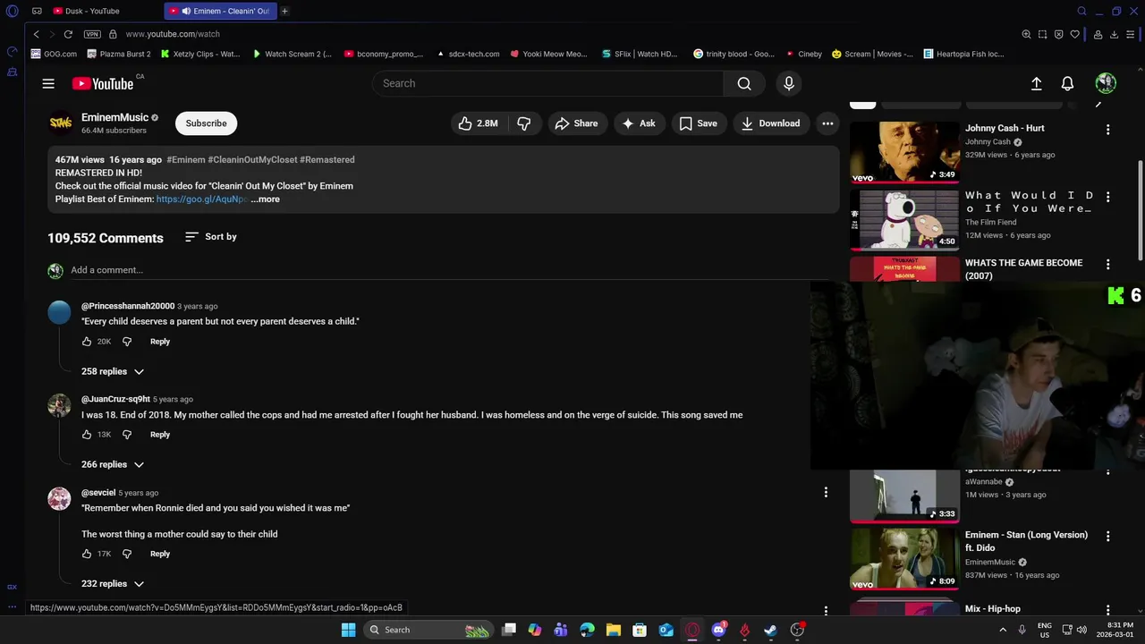1145x644 pixels.
Task: Open the taskbar volume control
Action: pos(1081,630)
